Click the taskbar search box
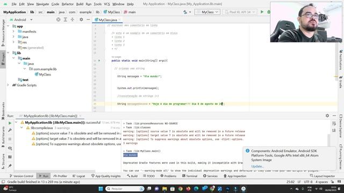The image size is (344, 193). [x=125, y=189]
